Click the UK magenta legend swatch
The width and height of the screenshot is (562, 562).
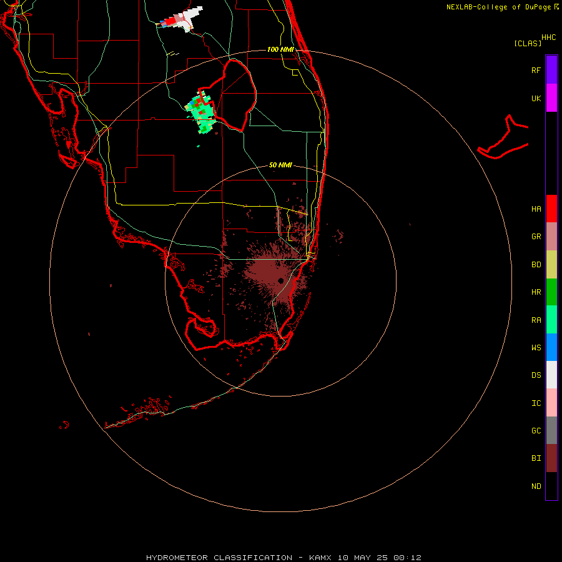click(x=551, y=97)
